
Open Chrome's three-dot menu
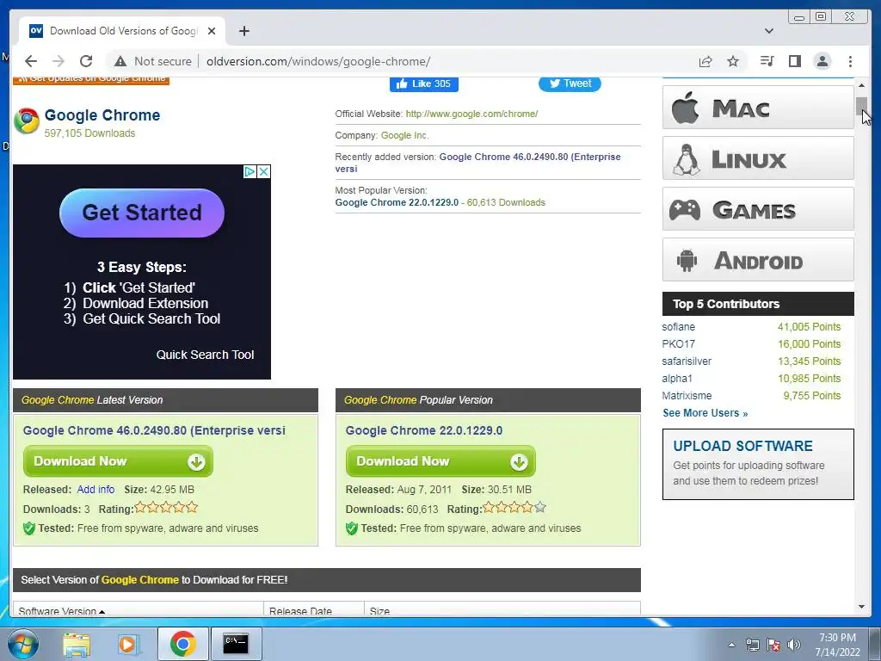[850, 61]
